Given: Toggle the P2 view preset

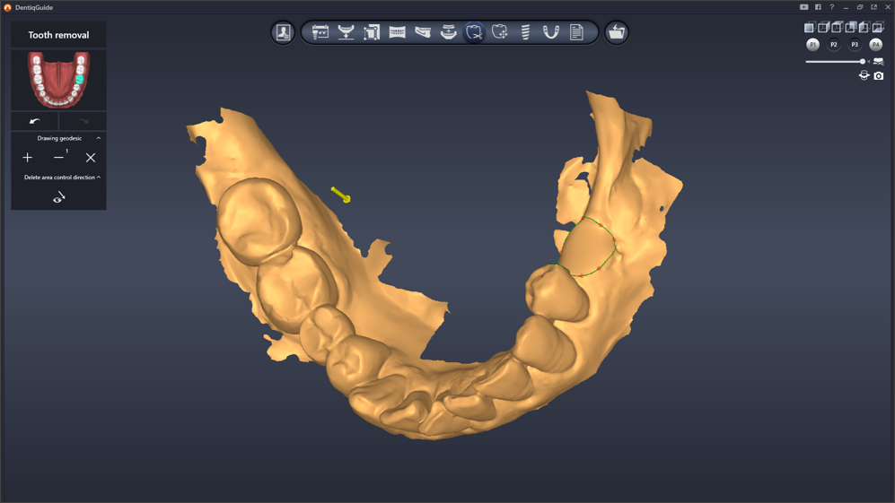Looking at the screenshot, I should pyautogui.click(x=833, y=45).
